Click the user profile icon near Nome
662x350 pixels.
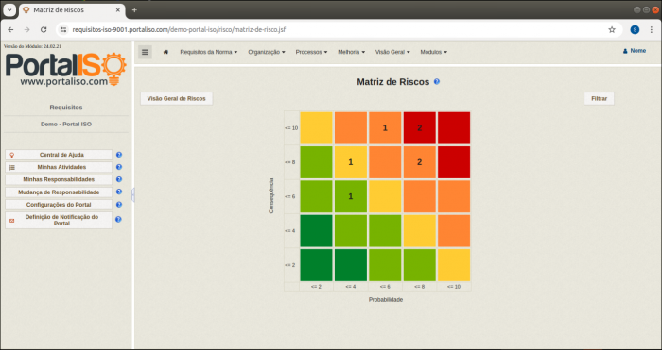[625, 51]
